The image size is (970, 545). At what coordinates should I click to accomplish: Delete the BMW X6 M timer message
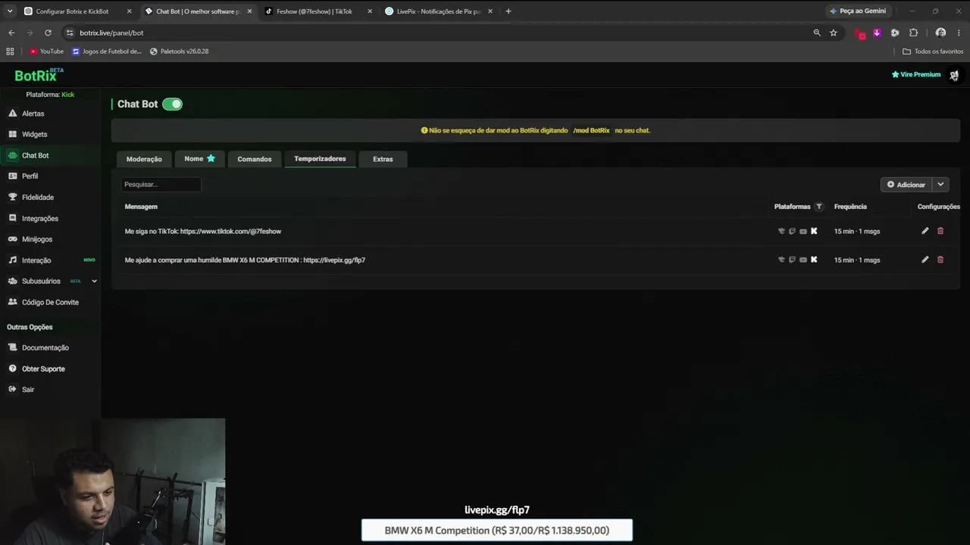940,260
